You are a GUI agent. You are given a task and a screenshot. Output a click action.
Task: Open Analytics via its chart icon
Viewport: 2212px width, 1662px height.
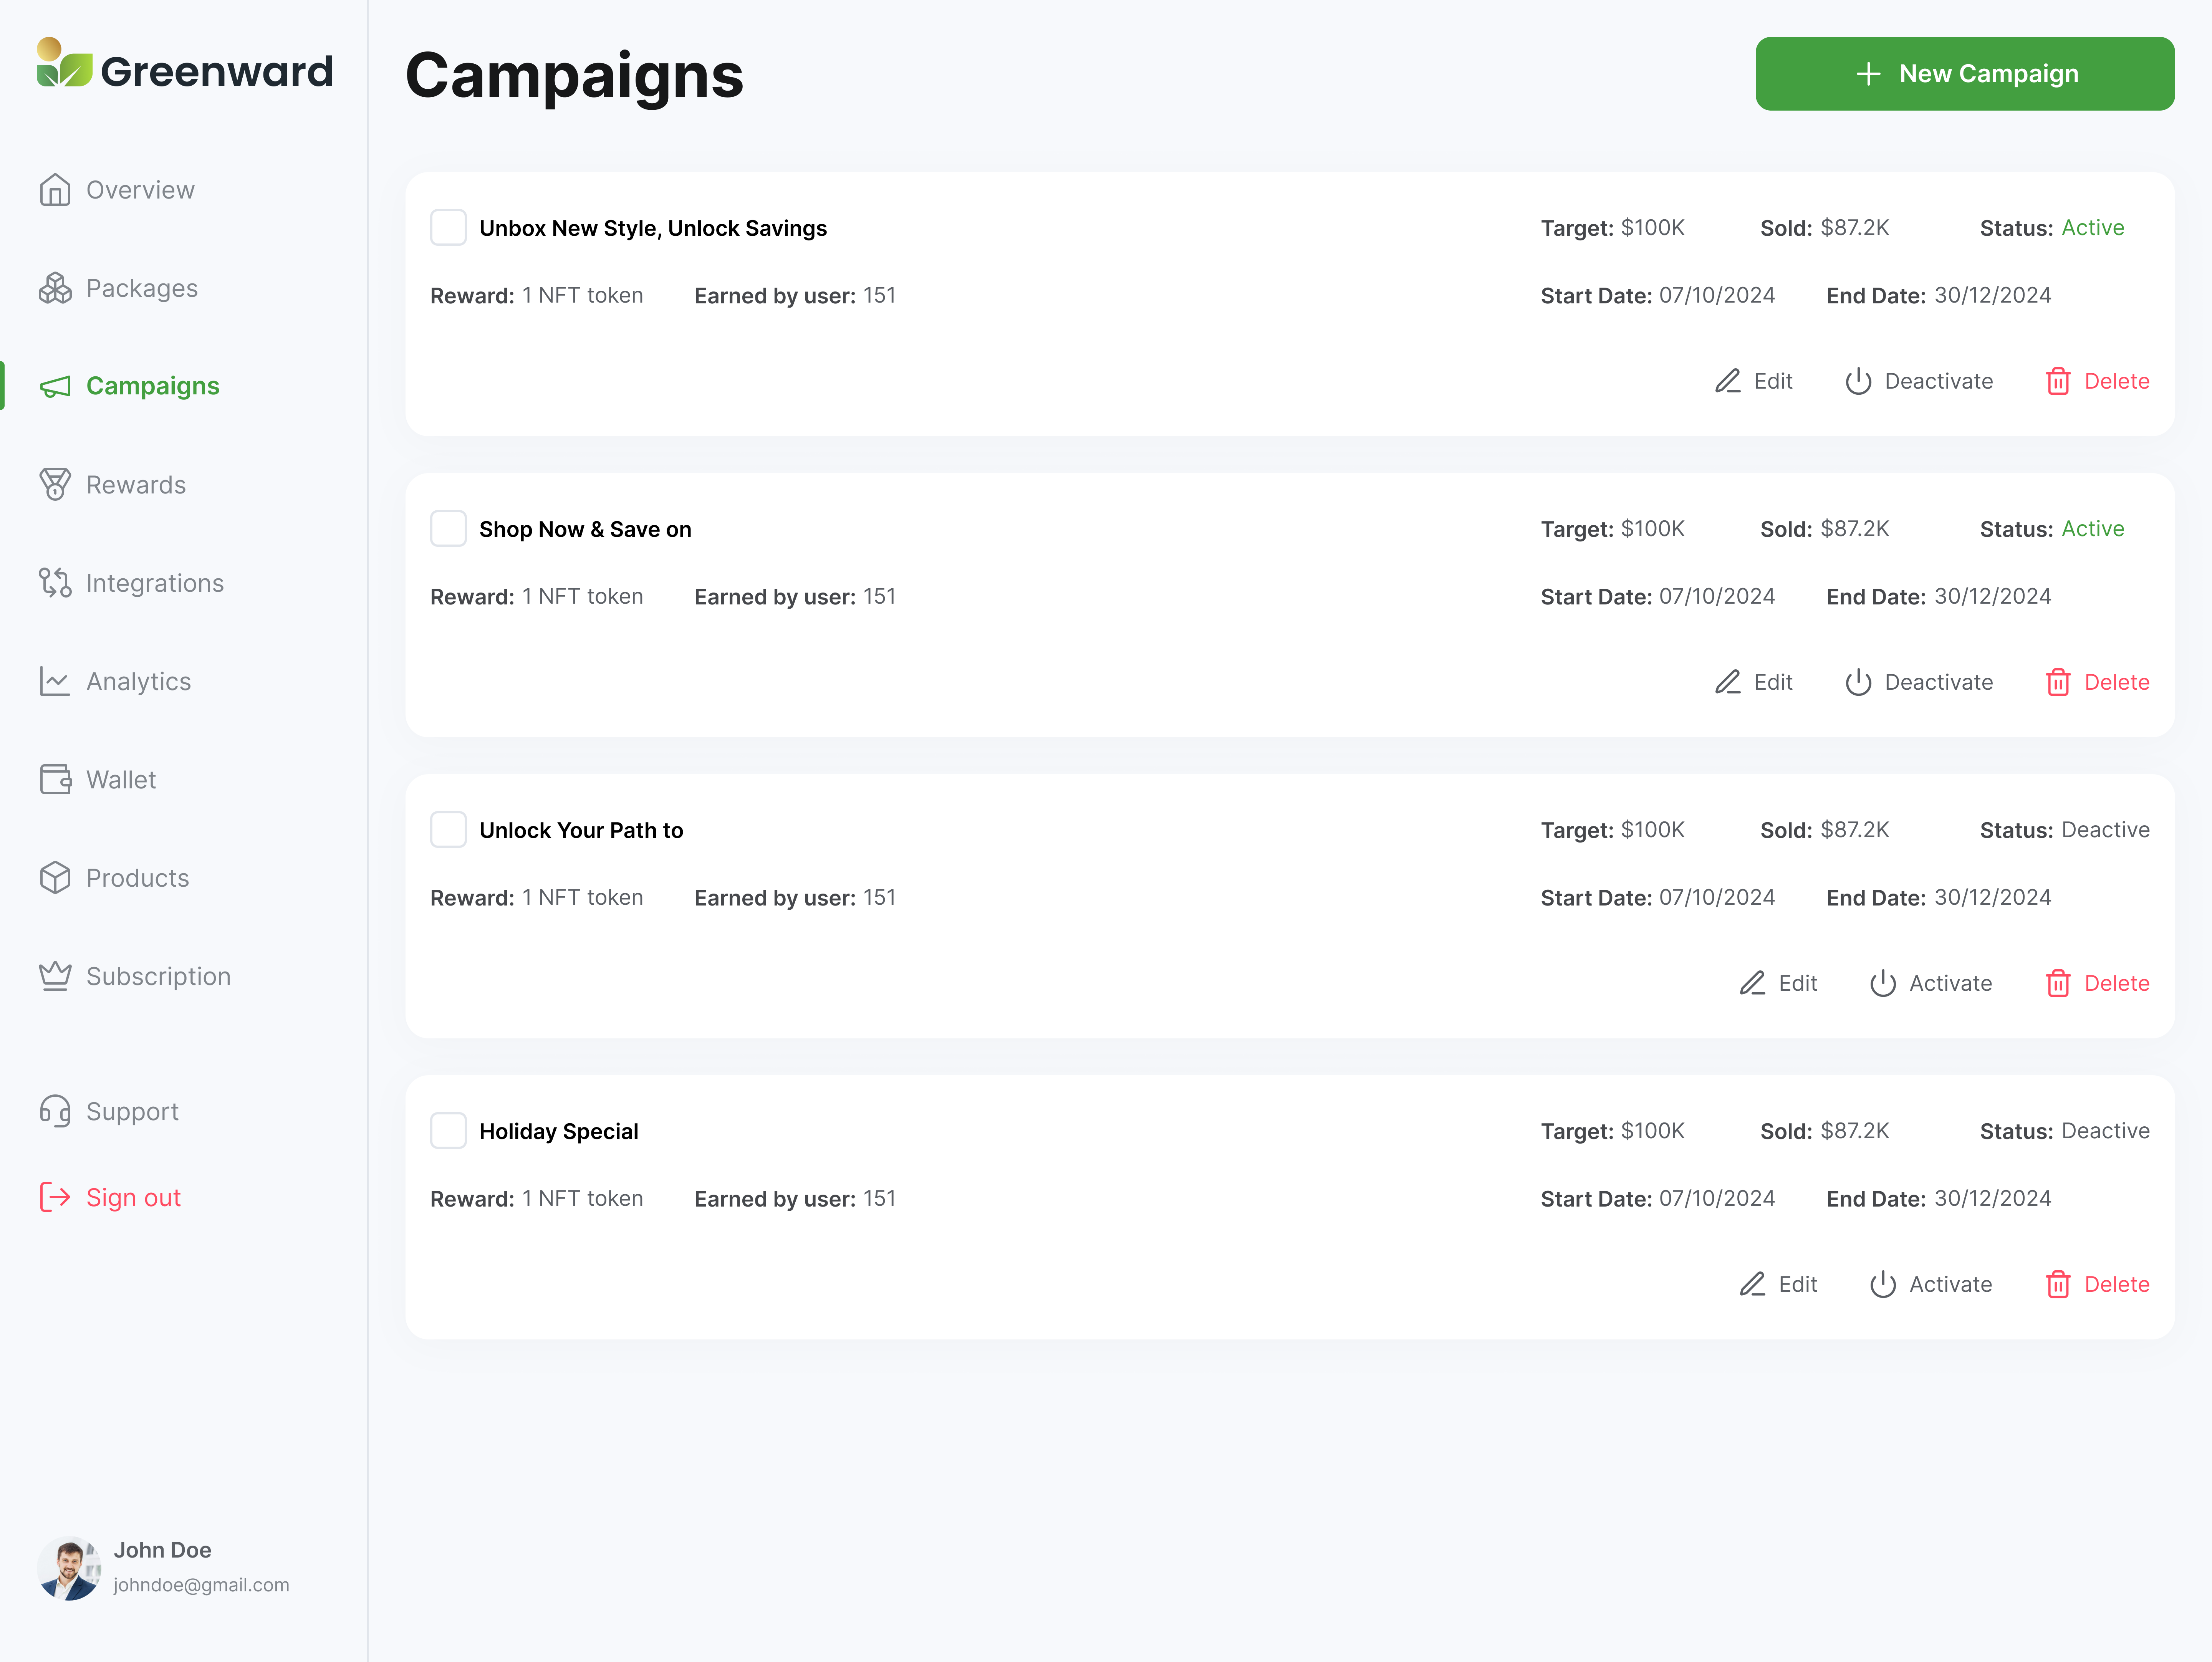pos(55,681)
